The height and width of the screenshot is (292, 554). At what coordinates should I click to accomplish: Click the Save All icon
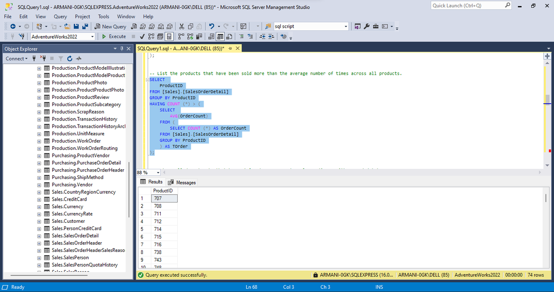[x=85, y=27]
